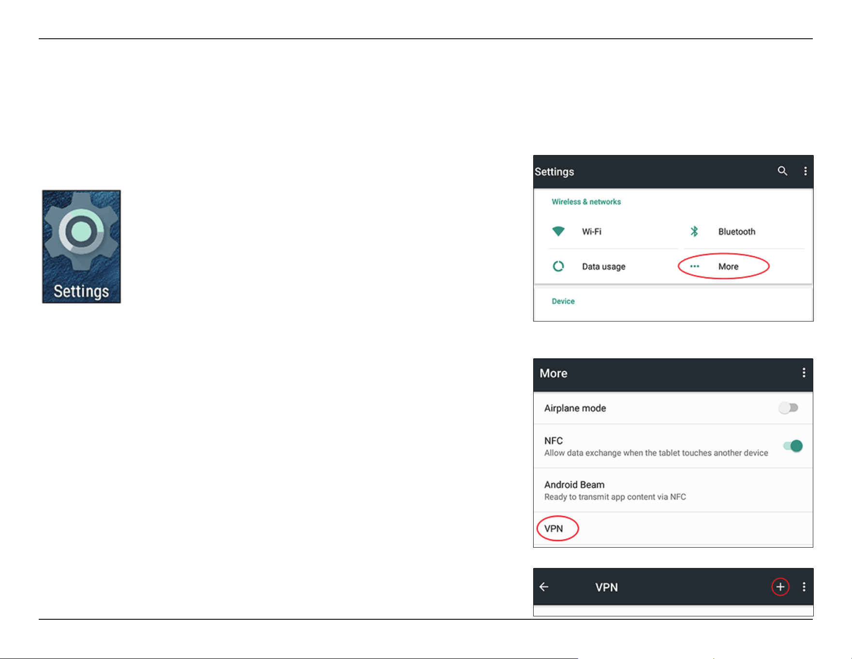This screenshot has width=852, height=659.
Task: Open Data usage label
Action: [x=603, y=266]
